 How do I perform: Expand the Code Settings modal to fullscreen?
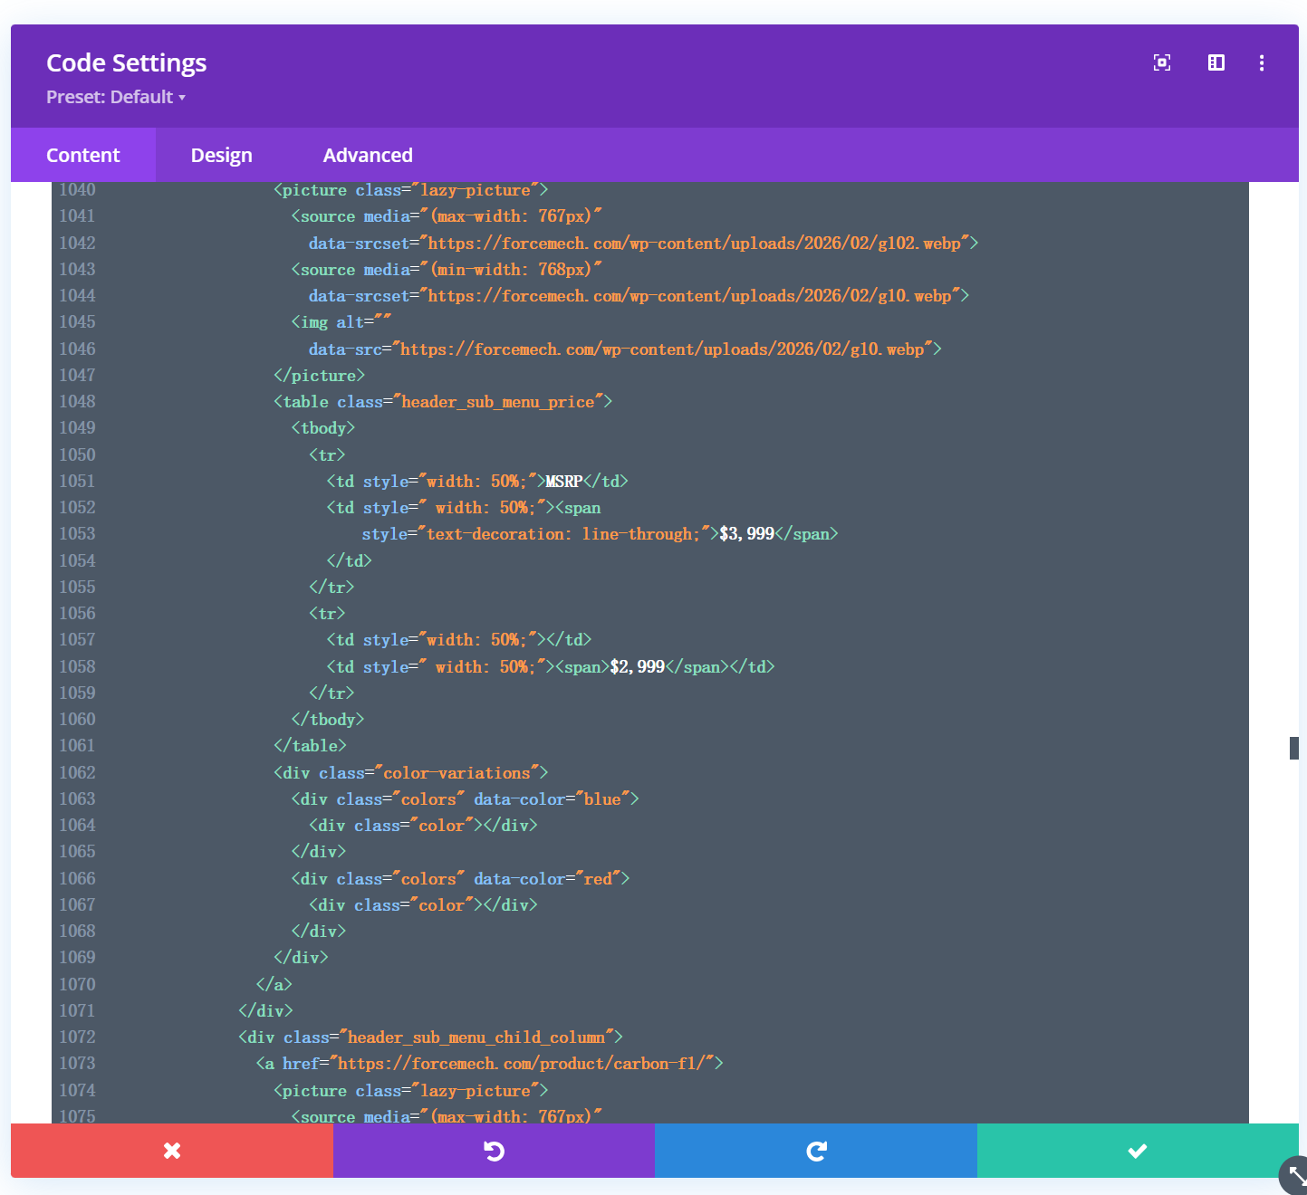tap(1161, 62)
